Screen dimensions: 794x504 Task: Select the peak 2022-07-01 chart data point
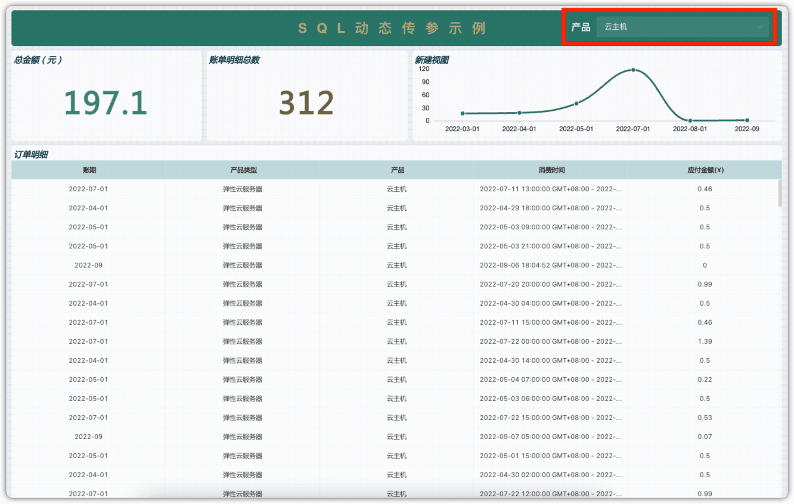point(633,70)
